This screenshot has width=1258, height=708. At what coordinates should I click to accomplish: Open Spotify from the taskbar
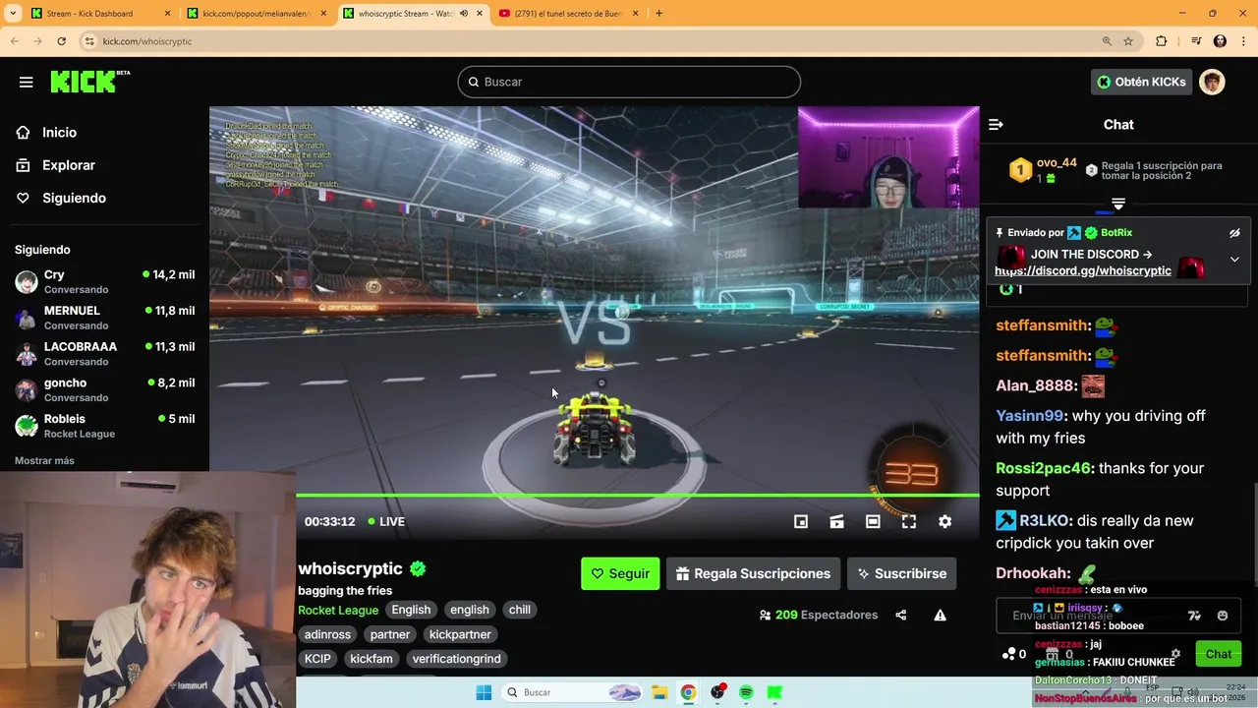click(746, 693)
